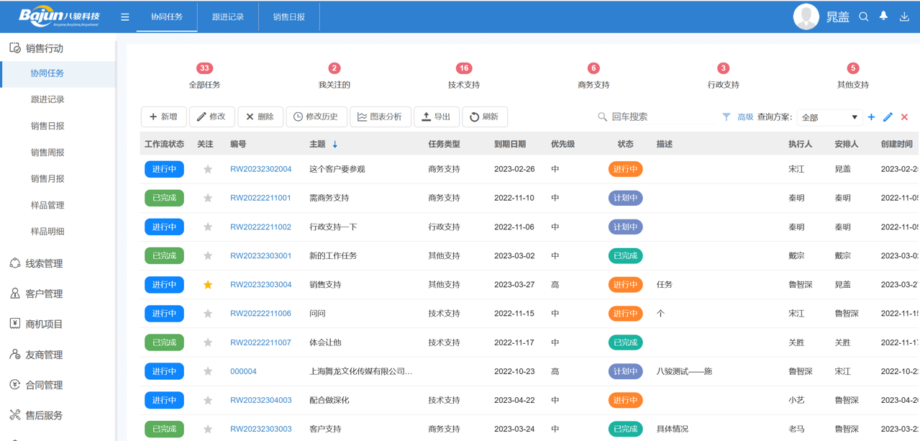Open notifications bell icon
The width and height of the screenshot is (920, 441).
(884, 17)
